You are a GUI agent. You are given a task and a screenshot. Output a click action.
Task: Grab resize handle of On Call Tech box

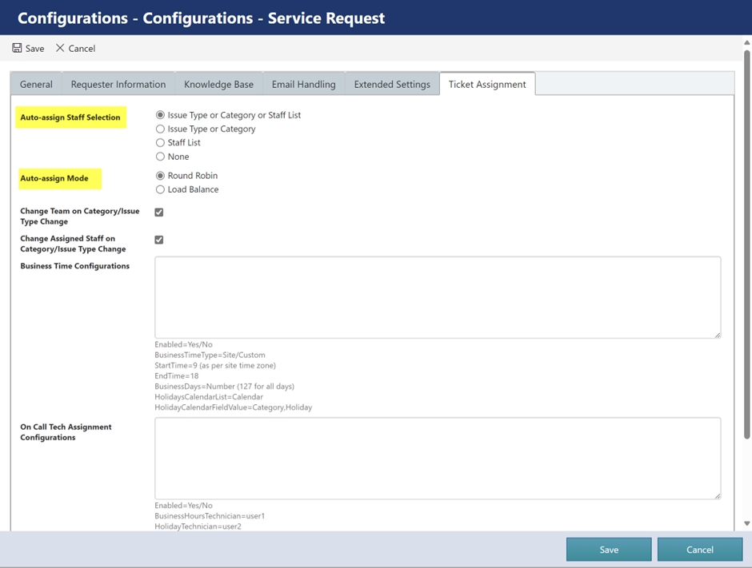pyautogui.click(x=717, y=495)
